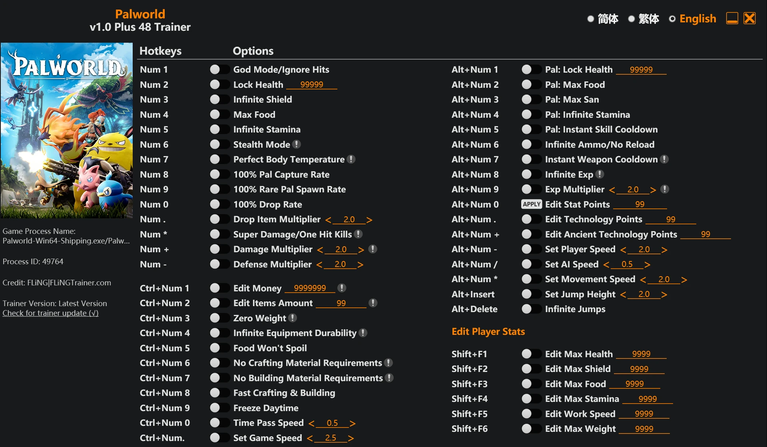Increase Damage Multiplier value
Image resolution: width=767 pixels, height=447 pixels.
(x=361, y=250)
